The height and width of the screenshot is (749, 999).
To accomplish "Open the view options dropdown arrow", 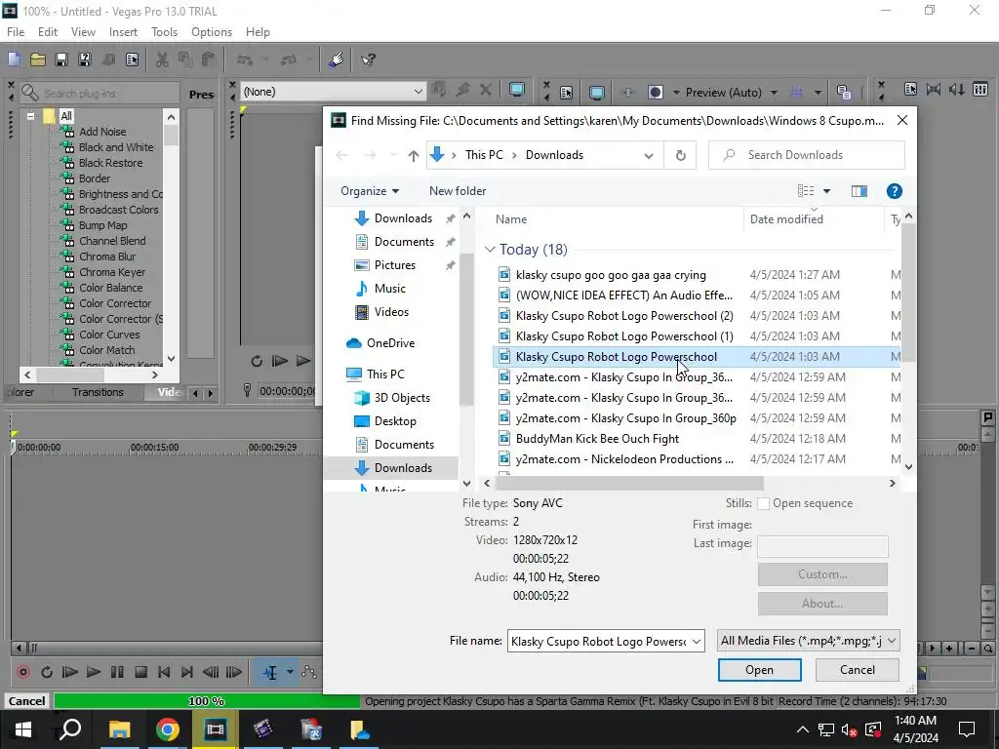I will point(826,191).
